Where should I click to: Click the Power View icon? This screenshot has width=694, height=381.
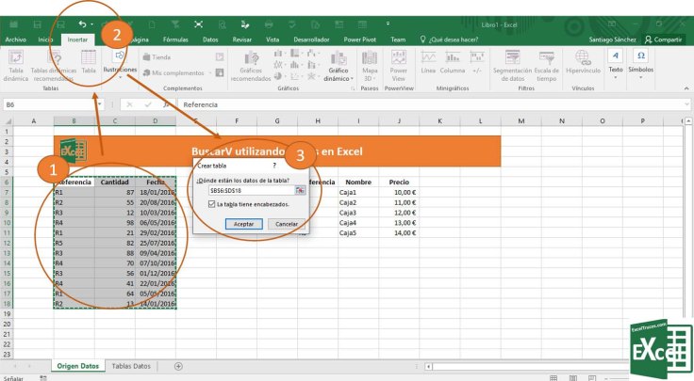point(398,63)
